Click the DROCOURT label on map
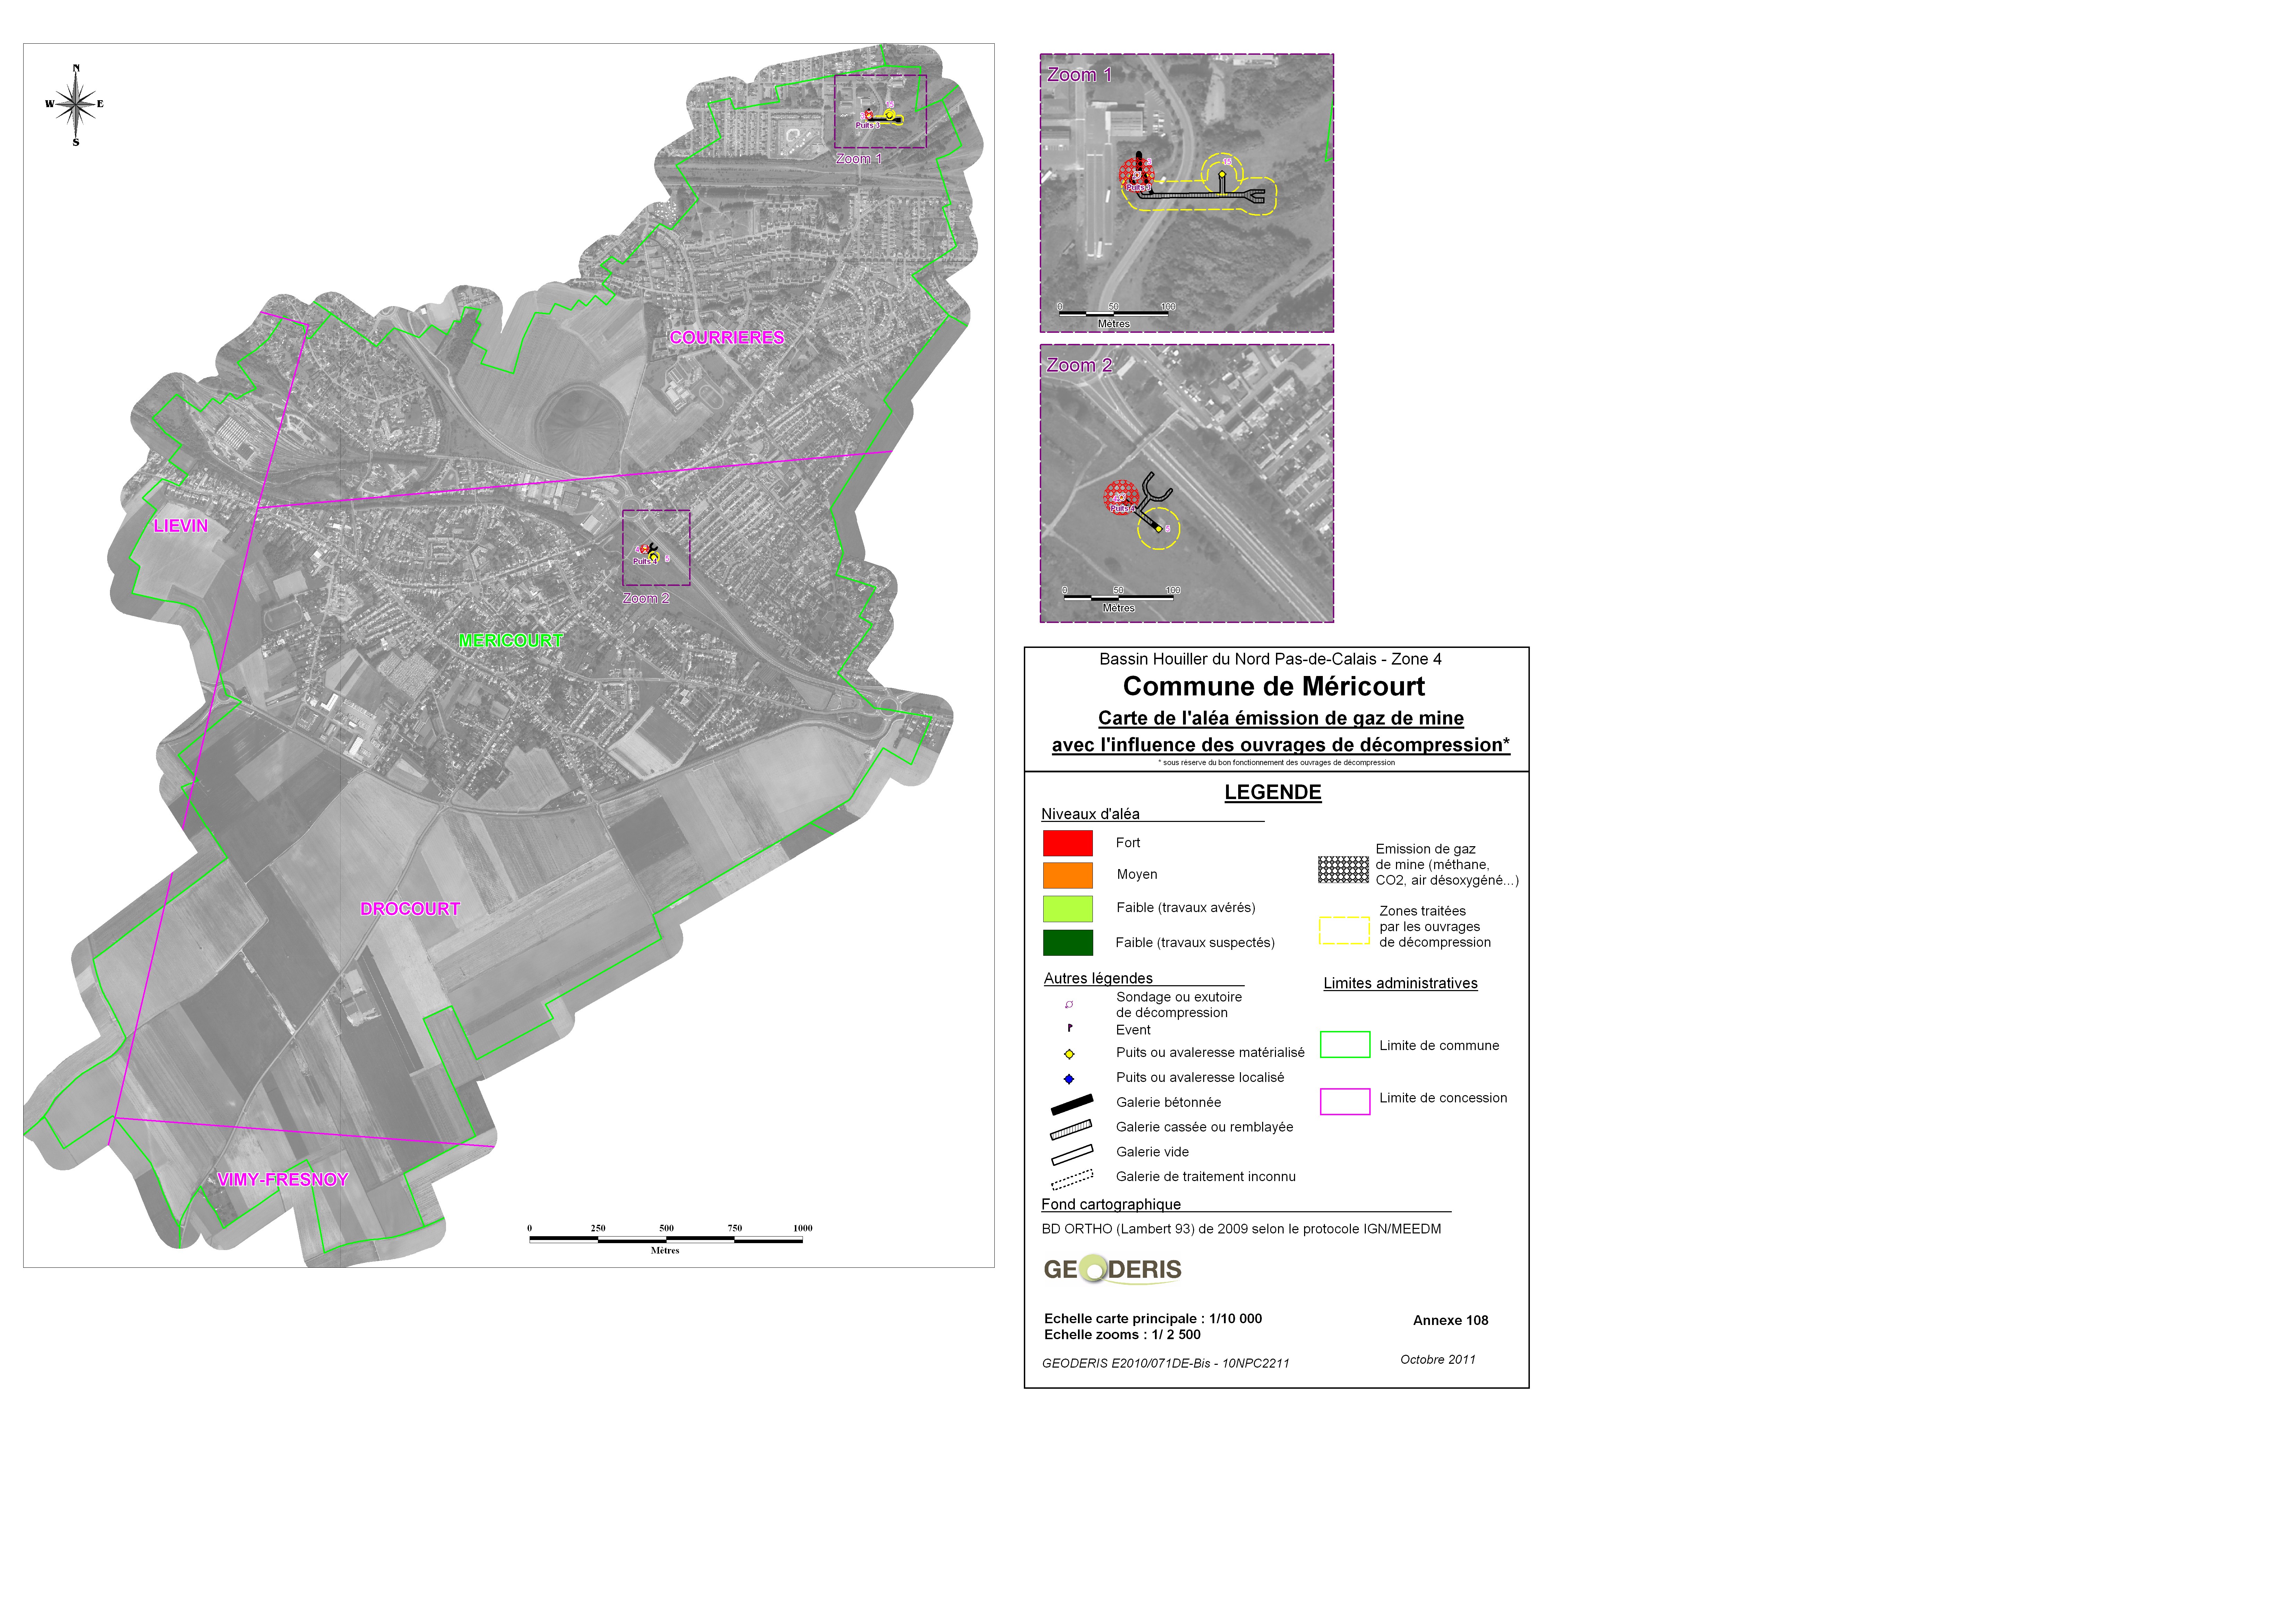 coord(410,909)
